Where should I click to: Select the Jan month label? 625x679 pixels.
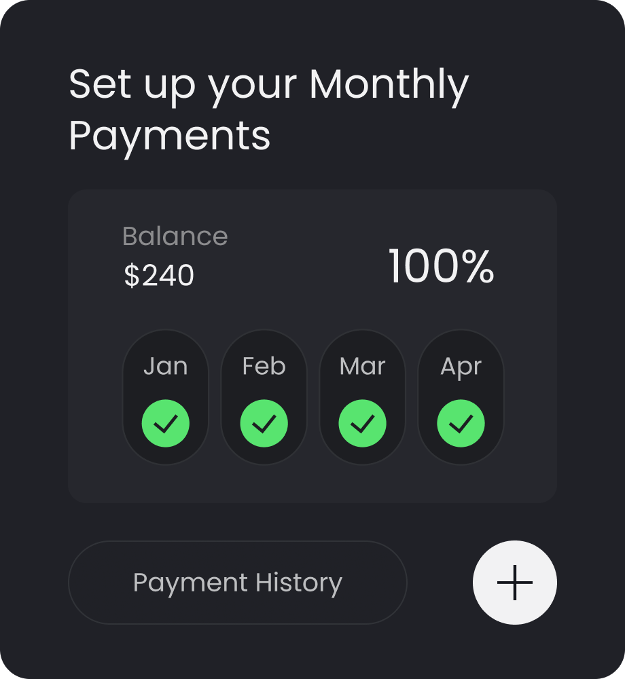166,367
